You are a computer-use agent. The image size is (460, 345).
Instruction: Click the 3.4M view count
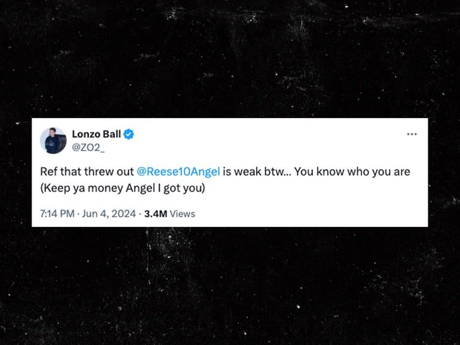coord(155,214)
